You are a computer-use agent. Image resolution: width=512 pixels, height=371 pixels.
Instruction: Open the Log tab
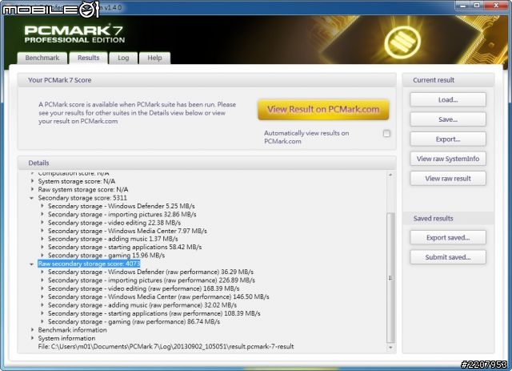pos(123,58)
